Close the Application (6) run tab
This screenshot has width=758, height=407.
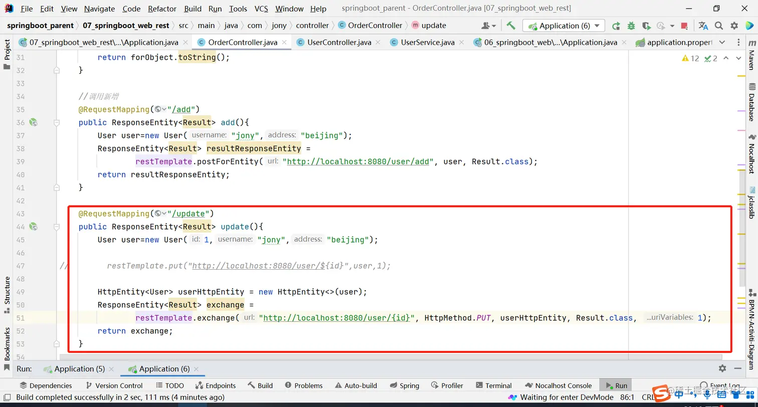click(x=197, y=369)
